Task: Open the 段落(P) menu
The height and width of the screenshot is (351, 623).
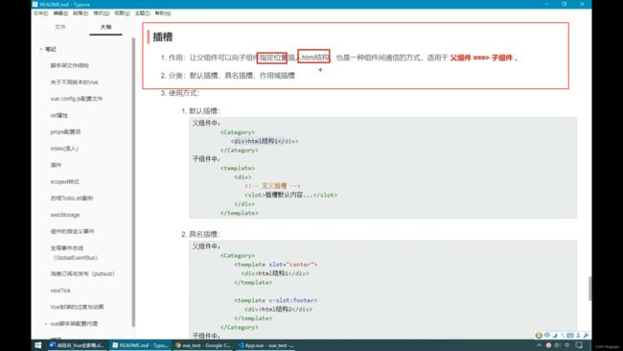Action: (81, 13)
